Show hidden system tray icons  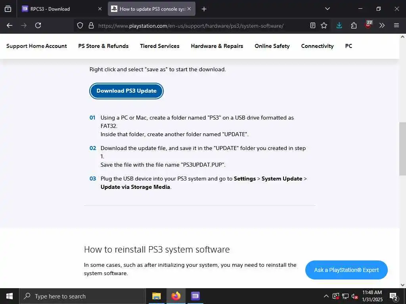click(x=326, y=296)
